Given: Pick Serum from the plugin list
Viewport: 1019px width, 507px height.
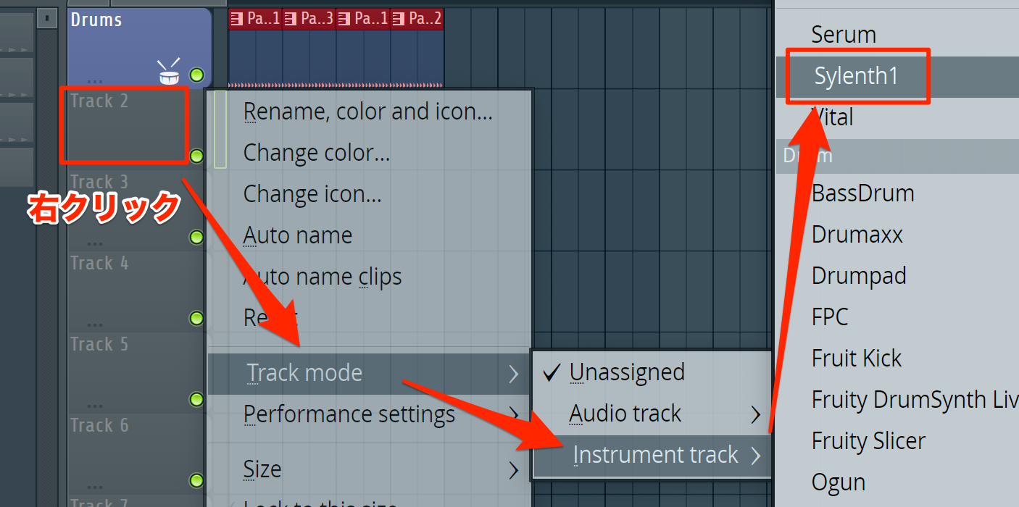Looking at the screenshot, I should coord(844,34).
